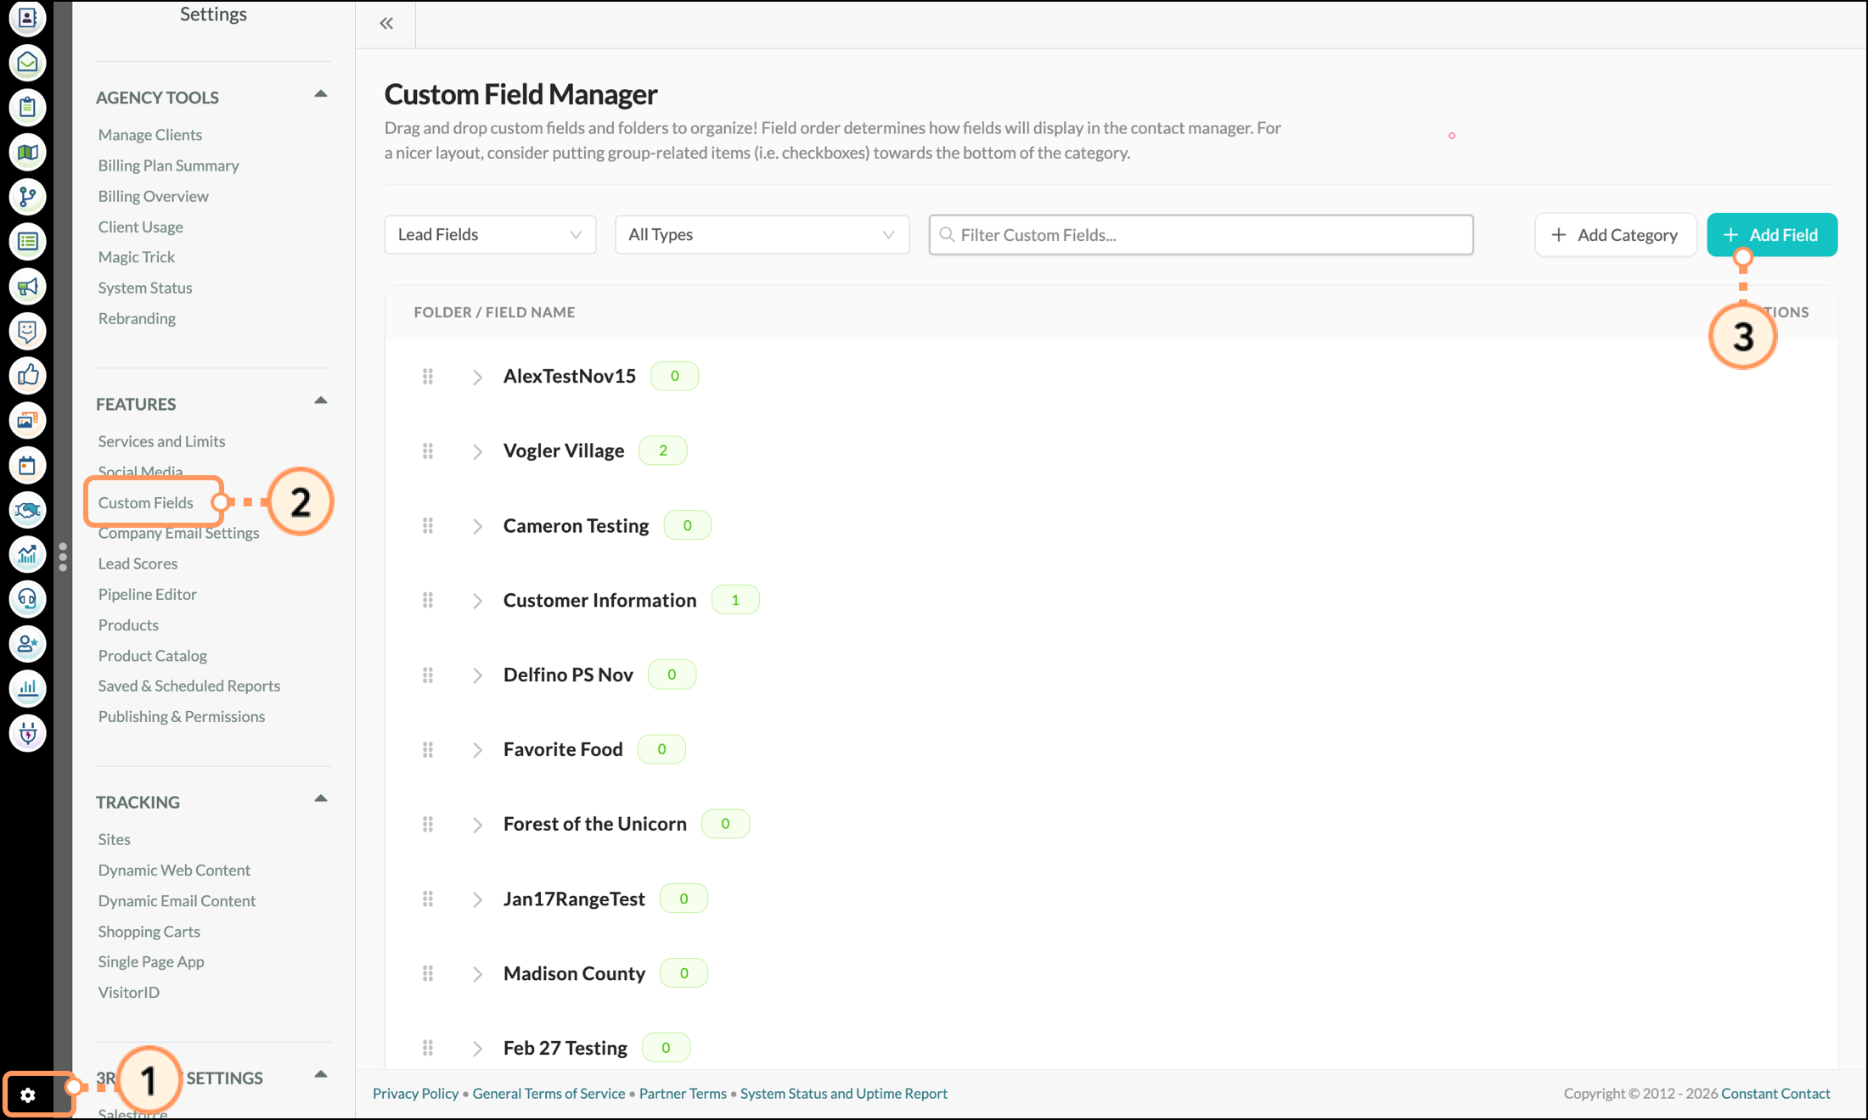Expand the Delfino PS Nov folder
The height and width of the screenshot is (1120, 1868).
point(477,676)
